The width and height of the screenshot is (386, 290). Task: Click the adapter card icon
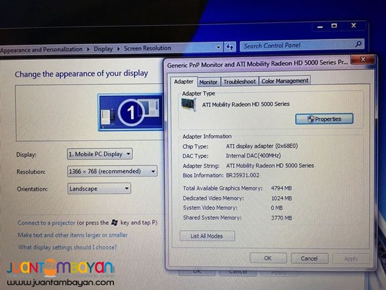[x=189, y=105]
